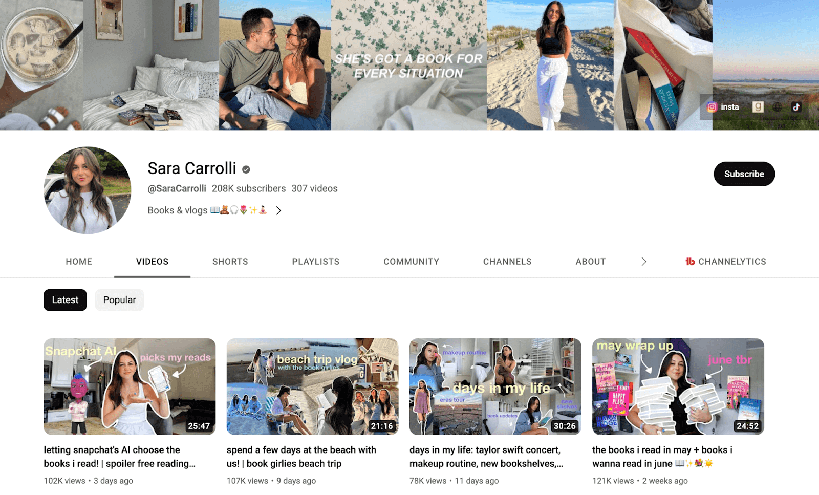
Task: Open the About tab
Action: pos(590,262)
